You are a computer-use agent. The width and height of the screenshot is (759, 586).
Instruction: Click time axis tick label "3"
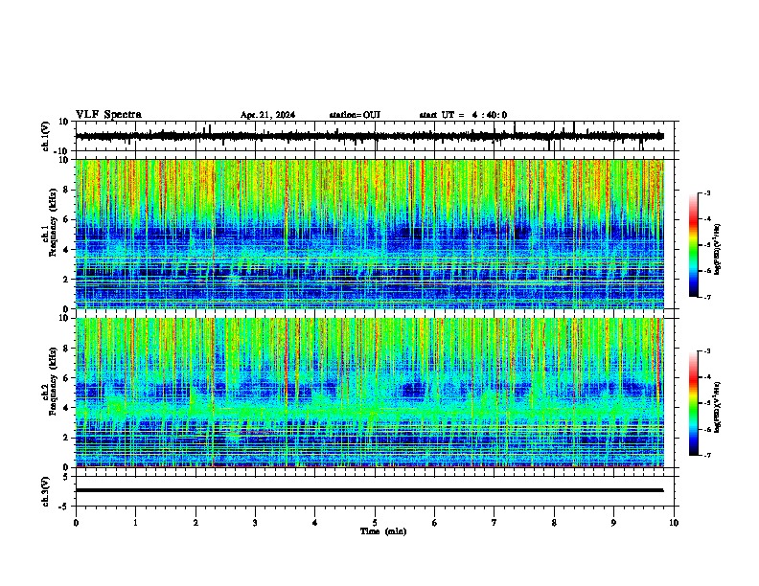pos(255,523)
